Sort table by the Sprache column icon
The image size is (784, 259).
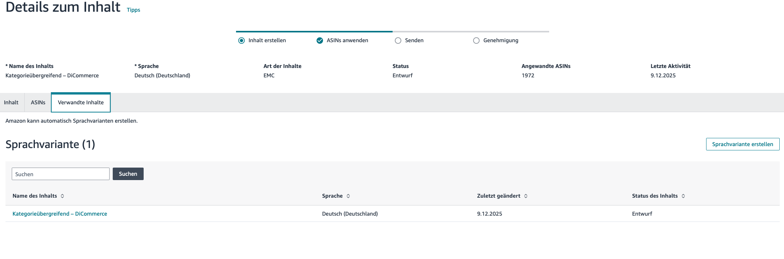(348, 196)
